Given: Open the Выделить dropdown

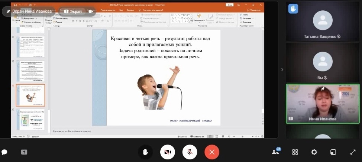Looking at the screenshot, I should [x=246, y=22].
